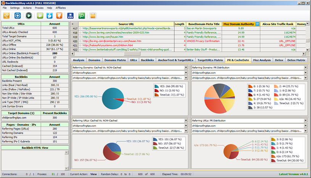
Task: Open the orange gears settings toolbar icon
Action: click(x=6, y=16)
